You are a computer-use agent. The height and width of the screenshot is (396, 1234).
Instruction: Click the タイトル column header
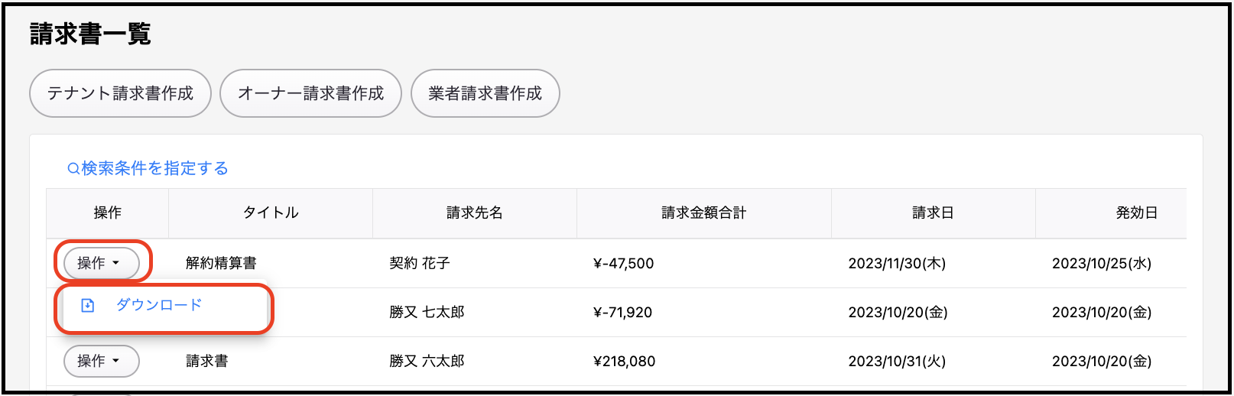click(x=271, y=213)
